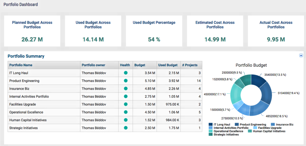This screenshot has width=306, height=146.
Task: Click the Internal Activities Portfolio health indicator
Action: pos(126,96)
